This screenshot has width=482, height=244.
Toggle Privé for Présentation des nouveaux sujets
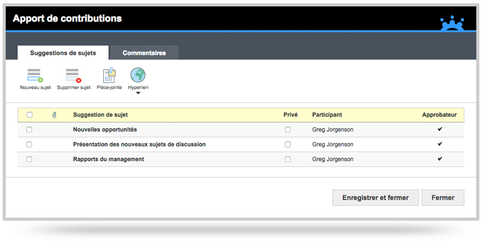point(288,144)
